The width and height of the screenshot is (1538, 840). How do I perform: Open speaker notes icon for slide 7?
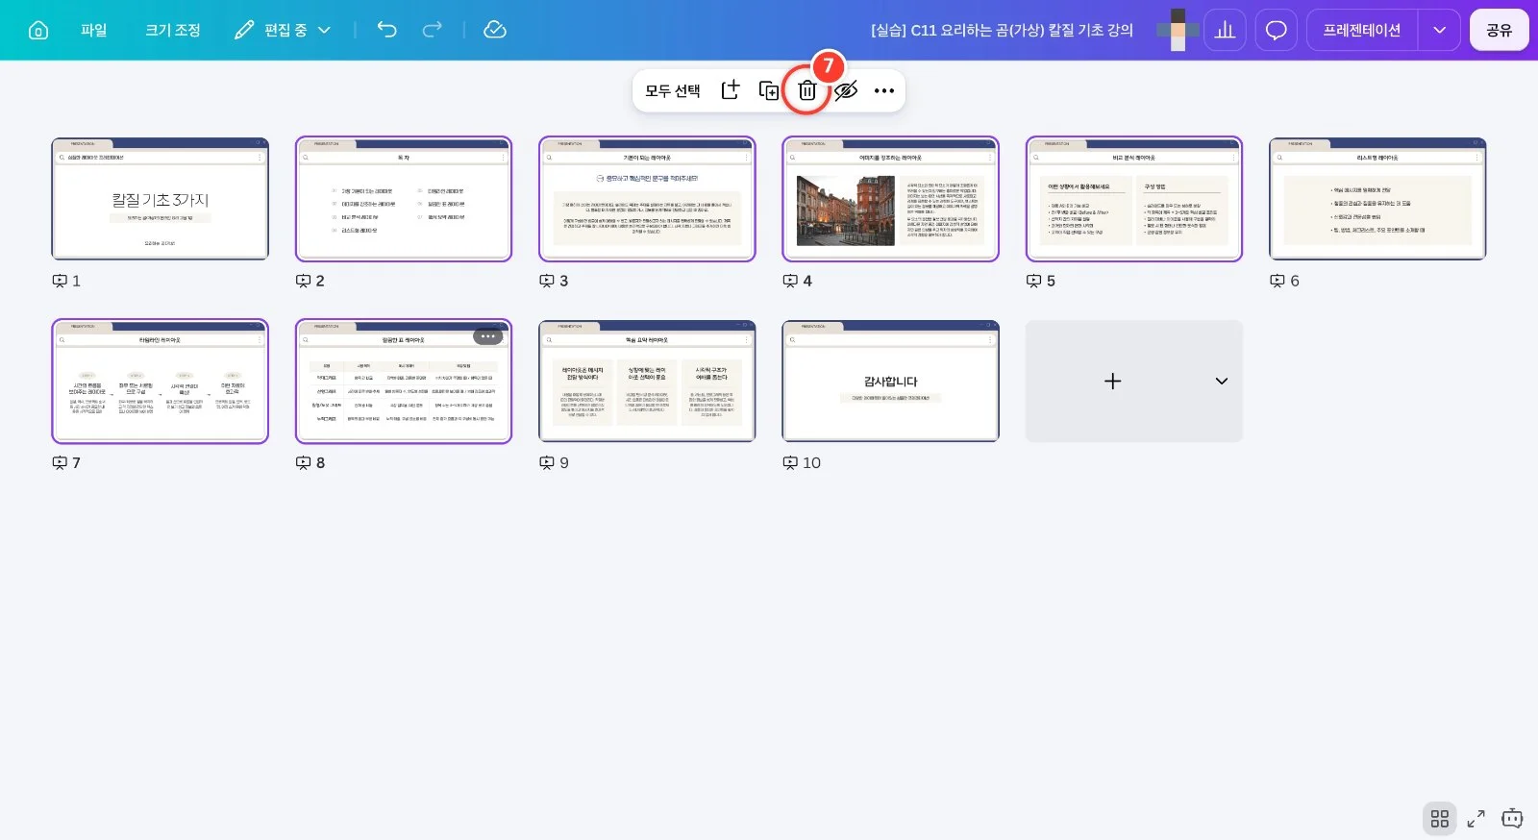coord(60,462)
